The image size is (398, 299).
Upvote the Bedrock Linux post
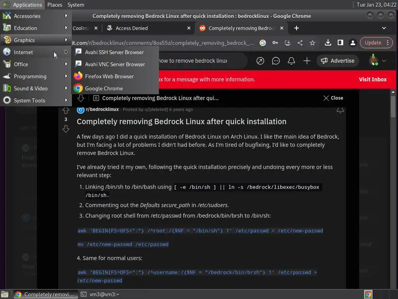coord(66,111)
